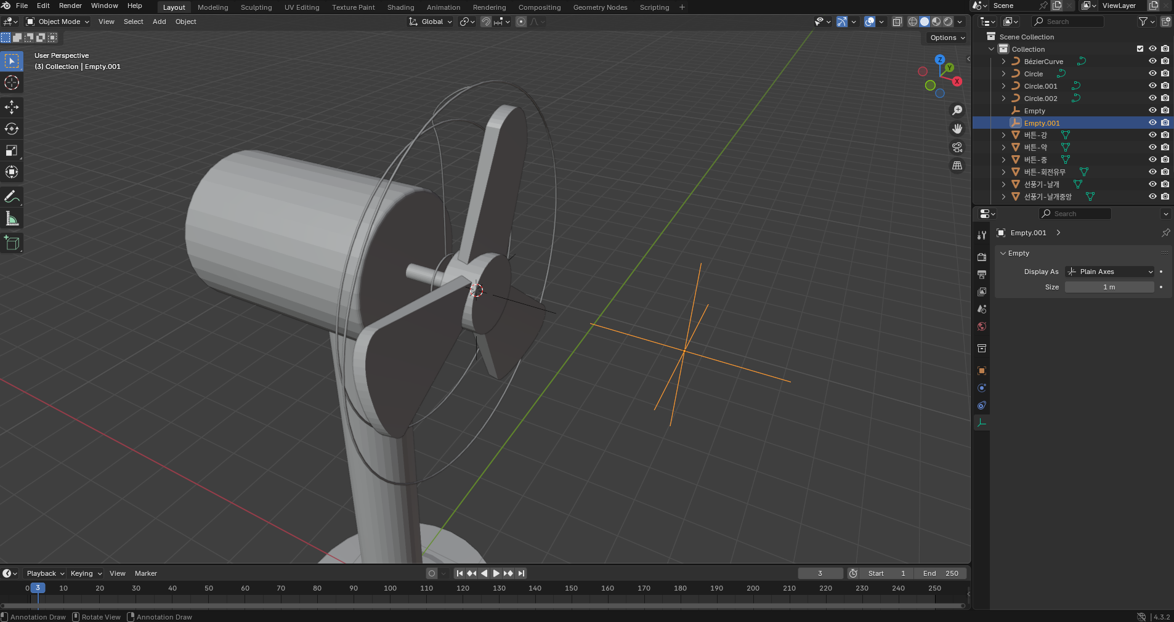Open the Display As Plain Axes dropdown
Screen dimensions: 1174x622
[1109, 272]
